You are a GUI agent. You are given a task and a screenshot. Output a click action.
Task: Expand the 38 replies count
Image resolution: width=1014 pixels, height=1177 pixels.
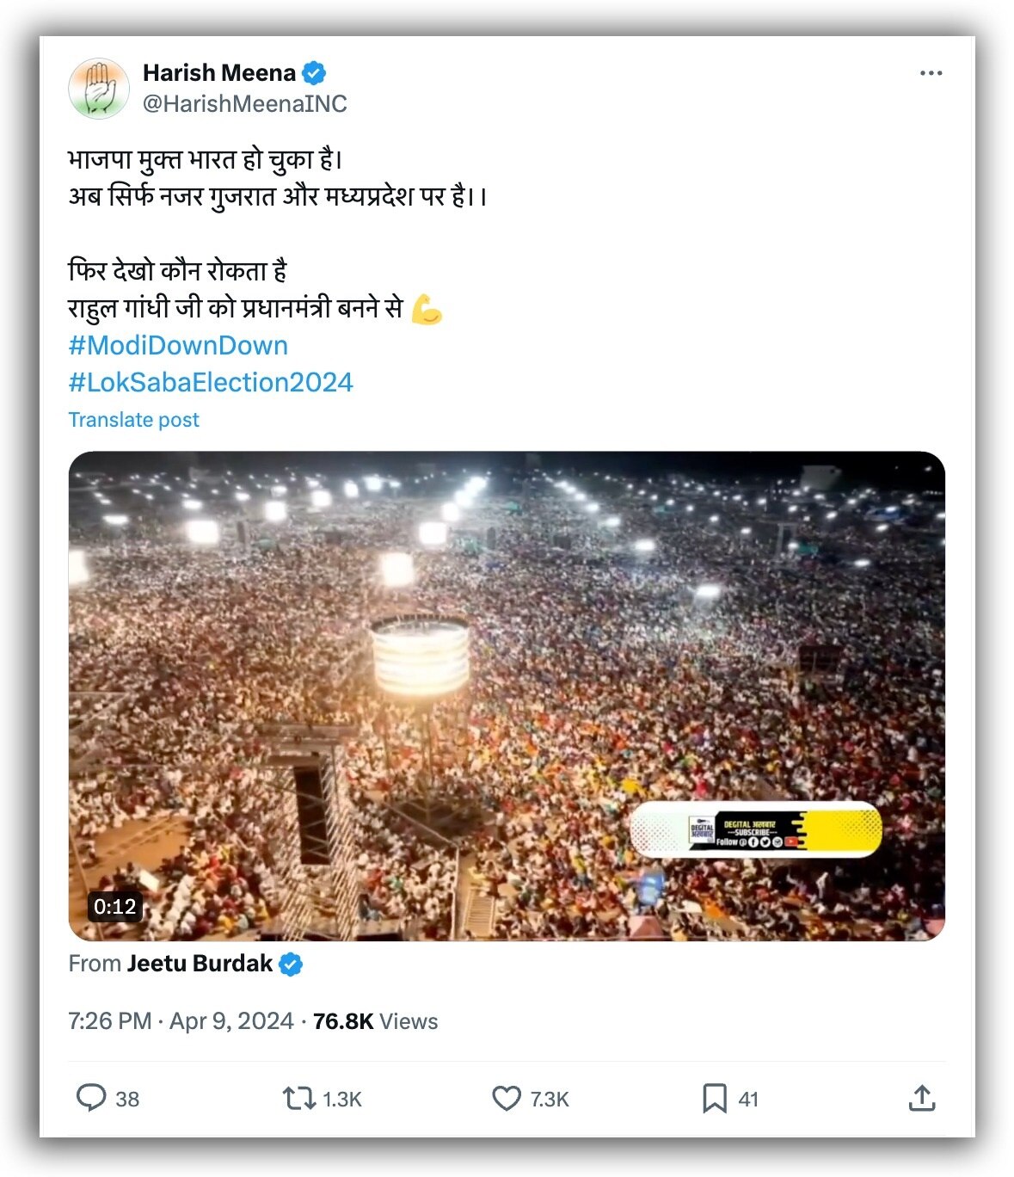pyautogui.click(x=127, y=1098)
